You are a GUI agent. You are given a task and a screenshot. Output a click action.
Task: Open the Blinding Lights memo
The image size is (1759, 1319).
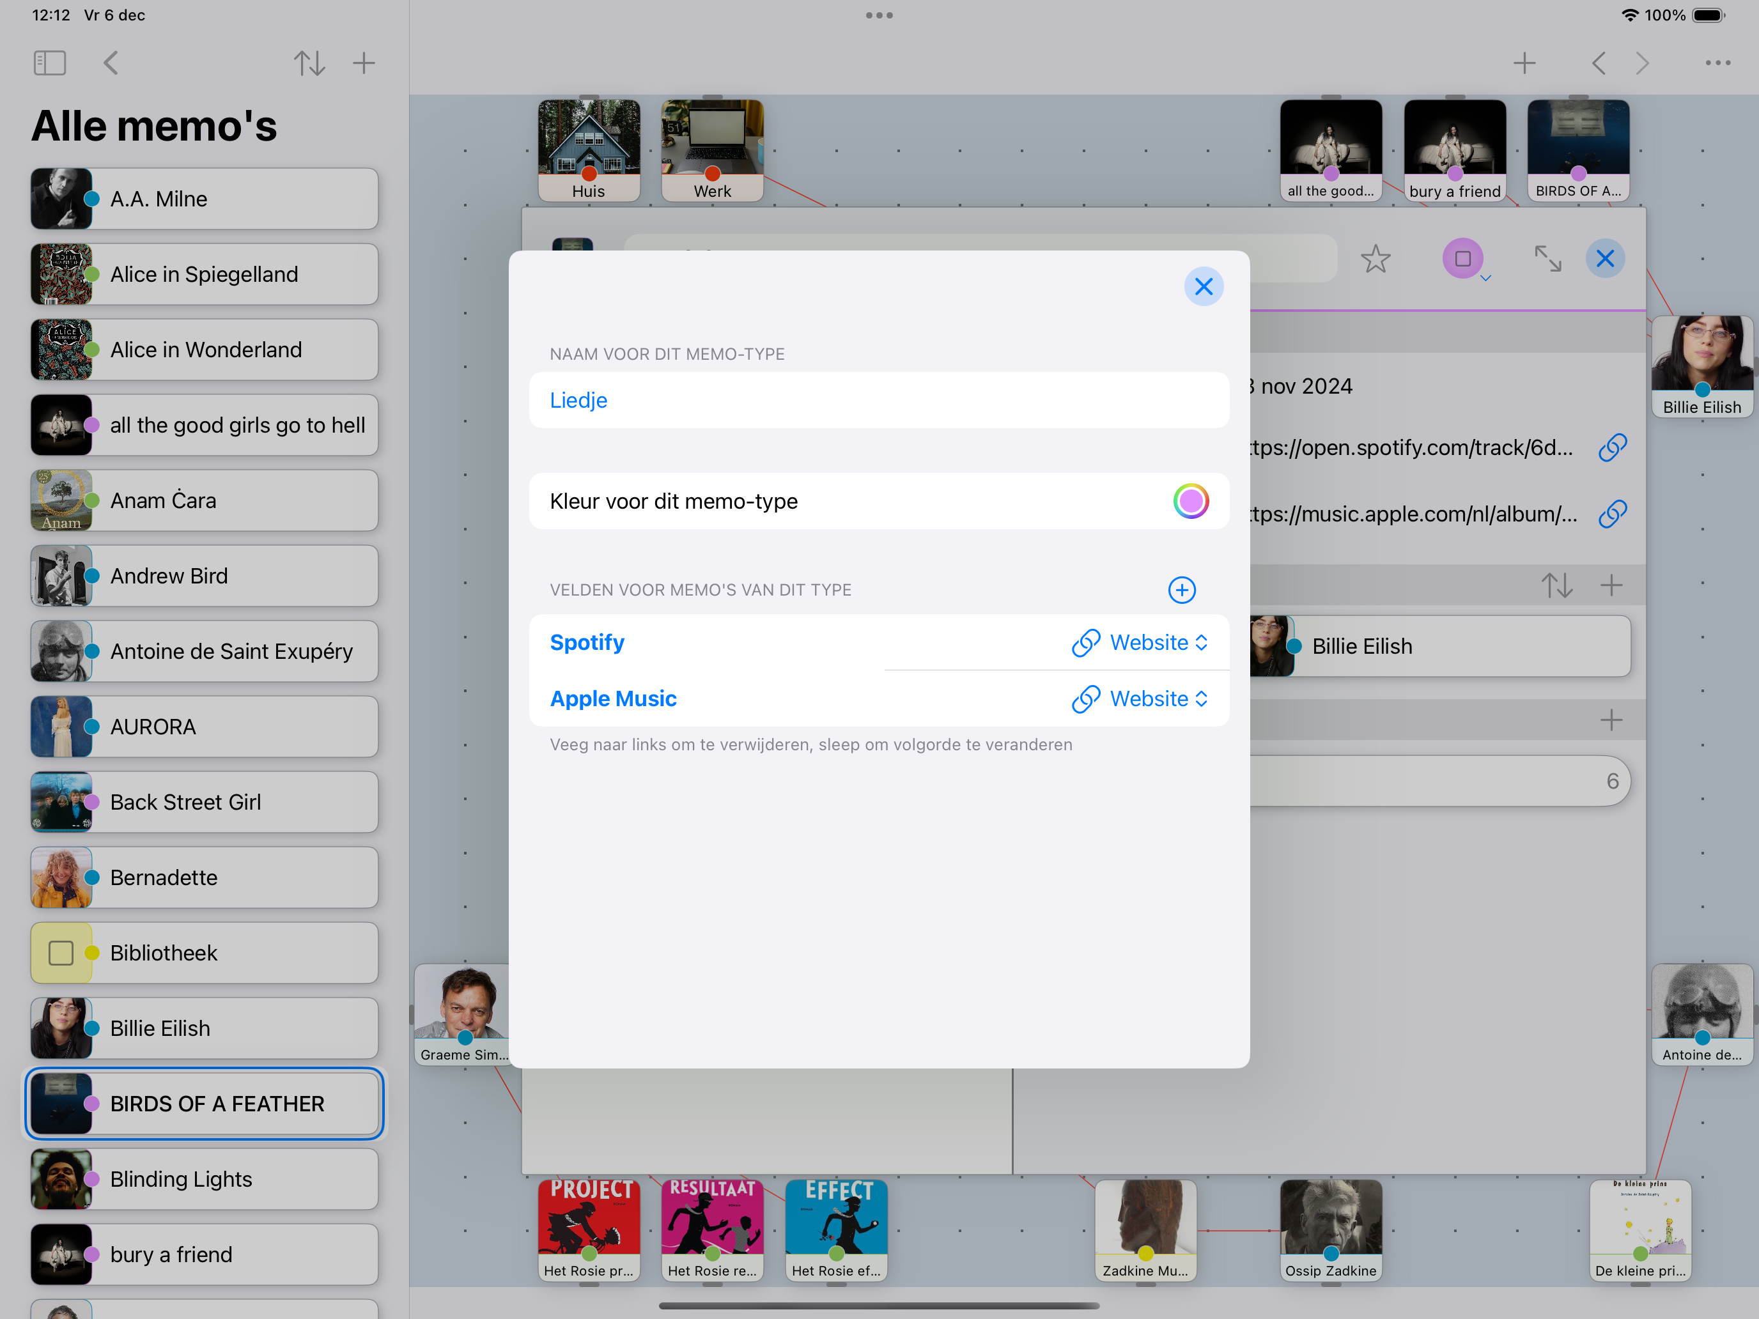(205, 1179)
